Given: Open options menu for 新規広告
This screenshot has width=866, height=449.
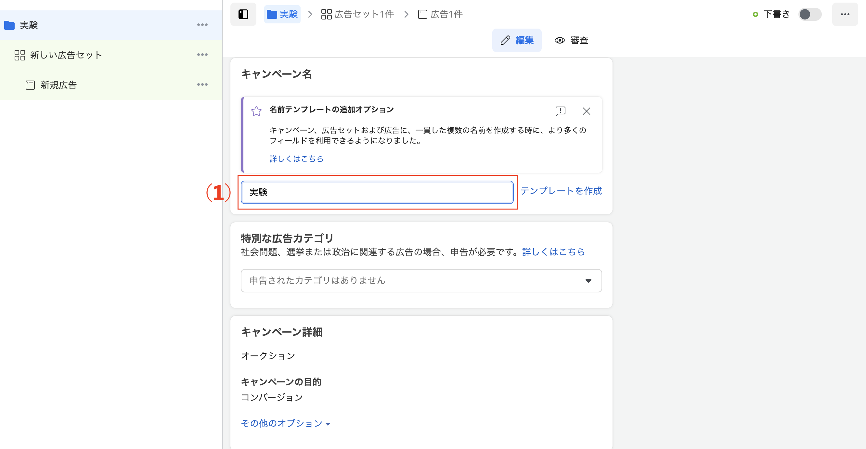Looking at the screenshot, I should click(202, 85).
